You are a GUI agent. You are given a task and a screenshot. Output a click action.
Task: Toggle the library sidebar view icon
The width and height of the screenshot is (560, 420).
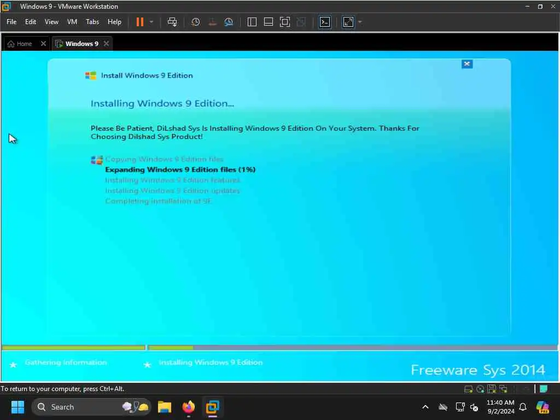click(x=252, y=22)
